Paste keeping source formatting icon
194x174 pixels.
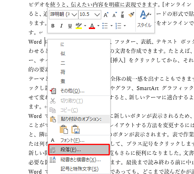pyautogui.click(x=64, y=129)
